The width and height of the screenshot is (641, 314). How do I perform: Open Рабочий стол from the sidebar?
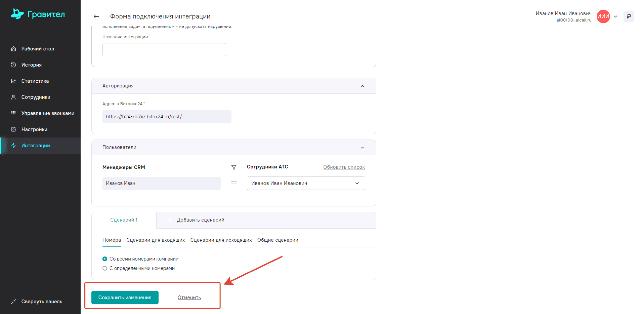38,49
